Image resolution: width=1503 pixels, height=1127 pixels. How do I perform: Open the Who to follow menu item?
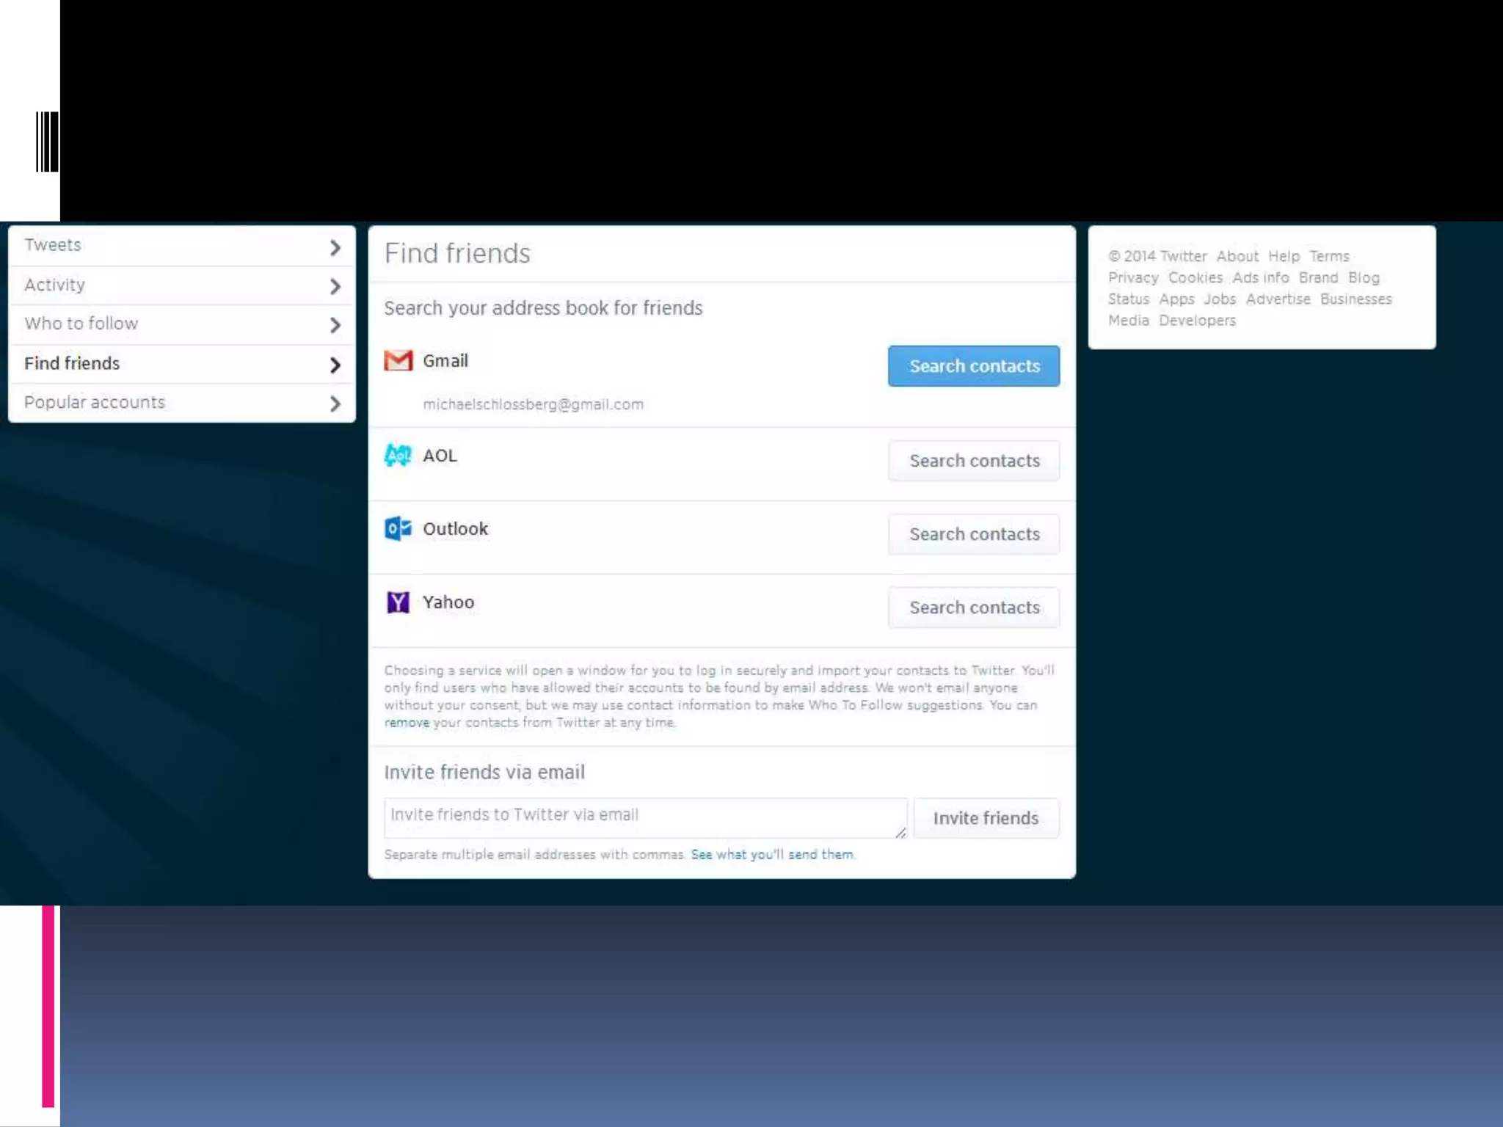[x=81, y=324]
